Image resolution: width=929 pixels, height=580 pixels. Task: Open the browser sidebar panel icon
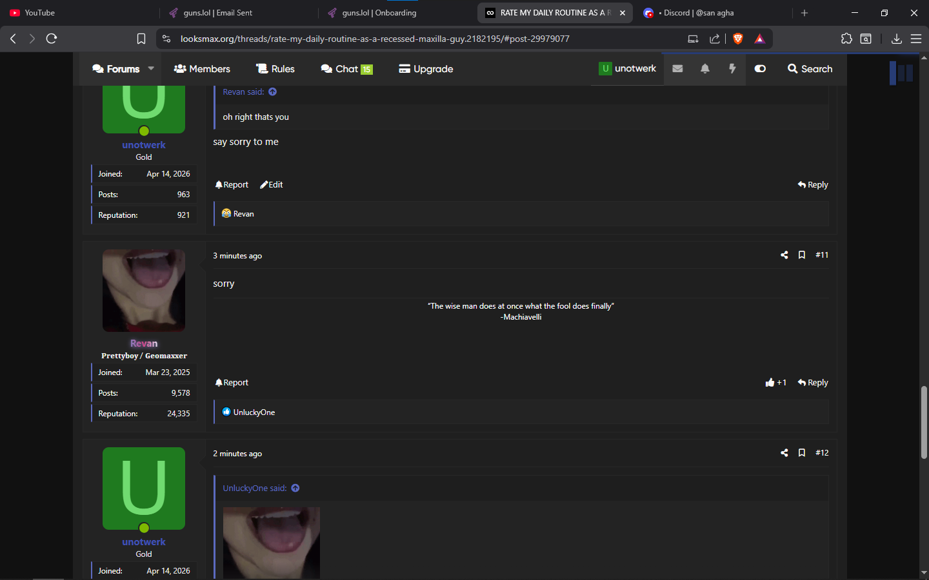(866, 39)
